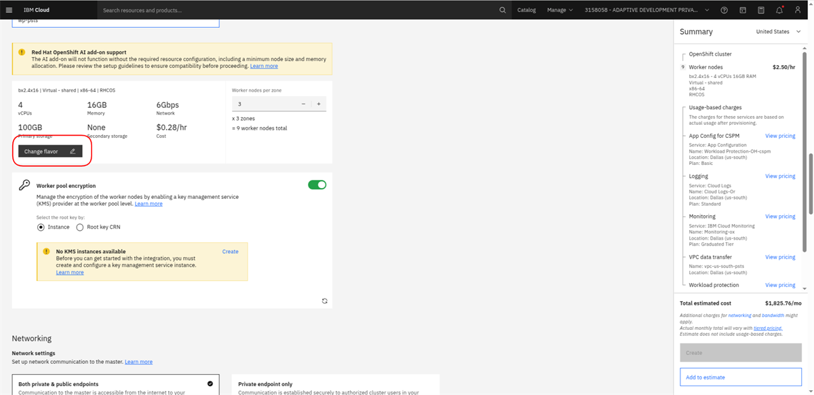The image size is (814, 395).
Task: Toggle Worker pool encryption switch off
Action: click(317, 185)
